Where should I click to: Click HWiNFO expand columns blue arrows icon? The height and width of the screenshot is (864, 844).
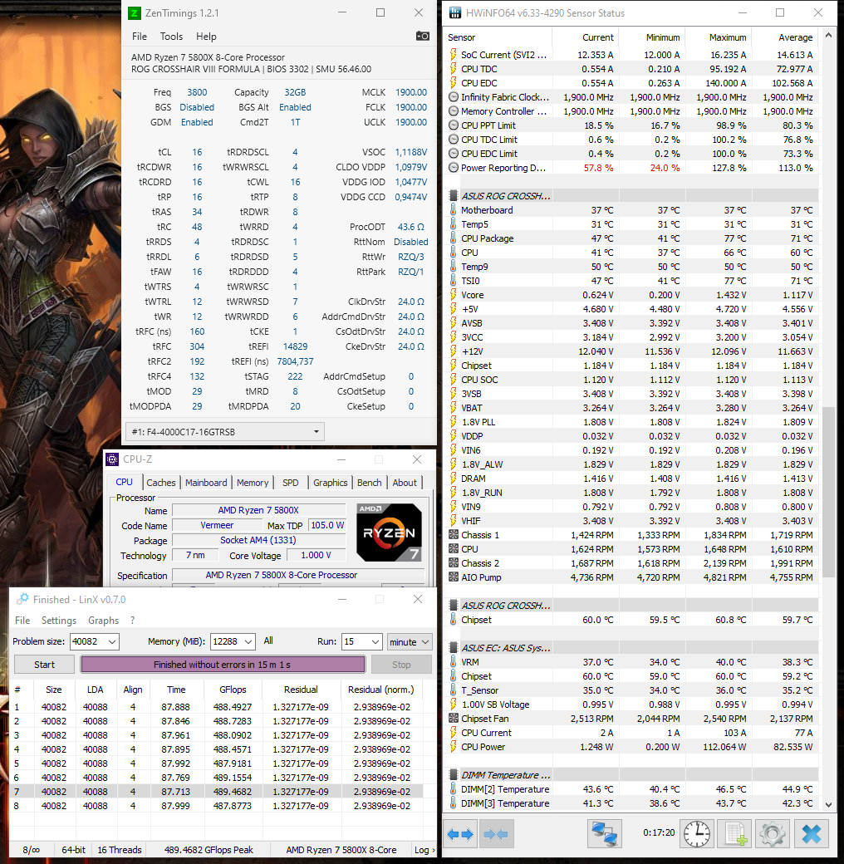pyautogui.click(x=460, y=834)
